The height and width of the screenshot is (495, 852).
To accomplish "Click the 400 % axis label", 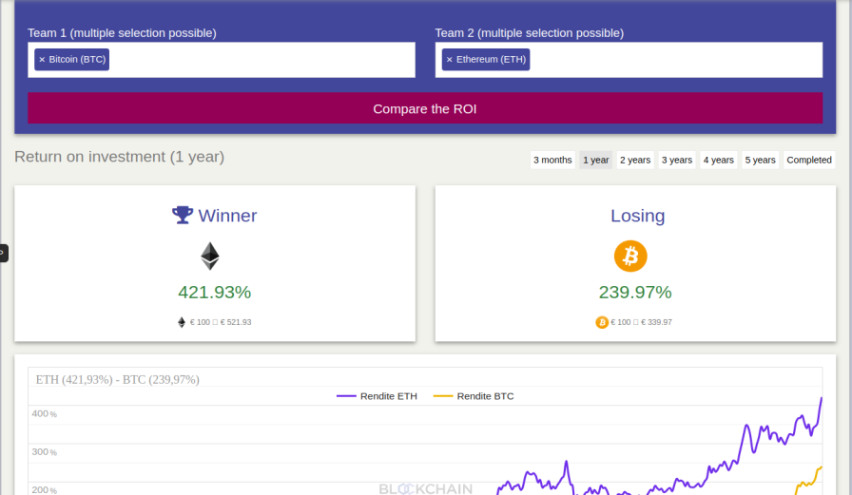I will [x=44, y=413].
